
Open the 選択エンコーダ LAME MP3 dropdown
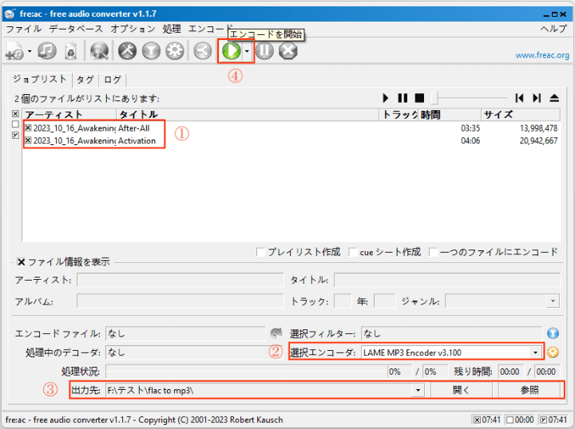point(535,353)
